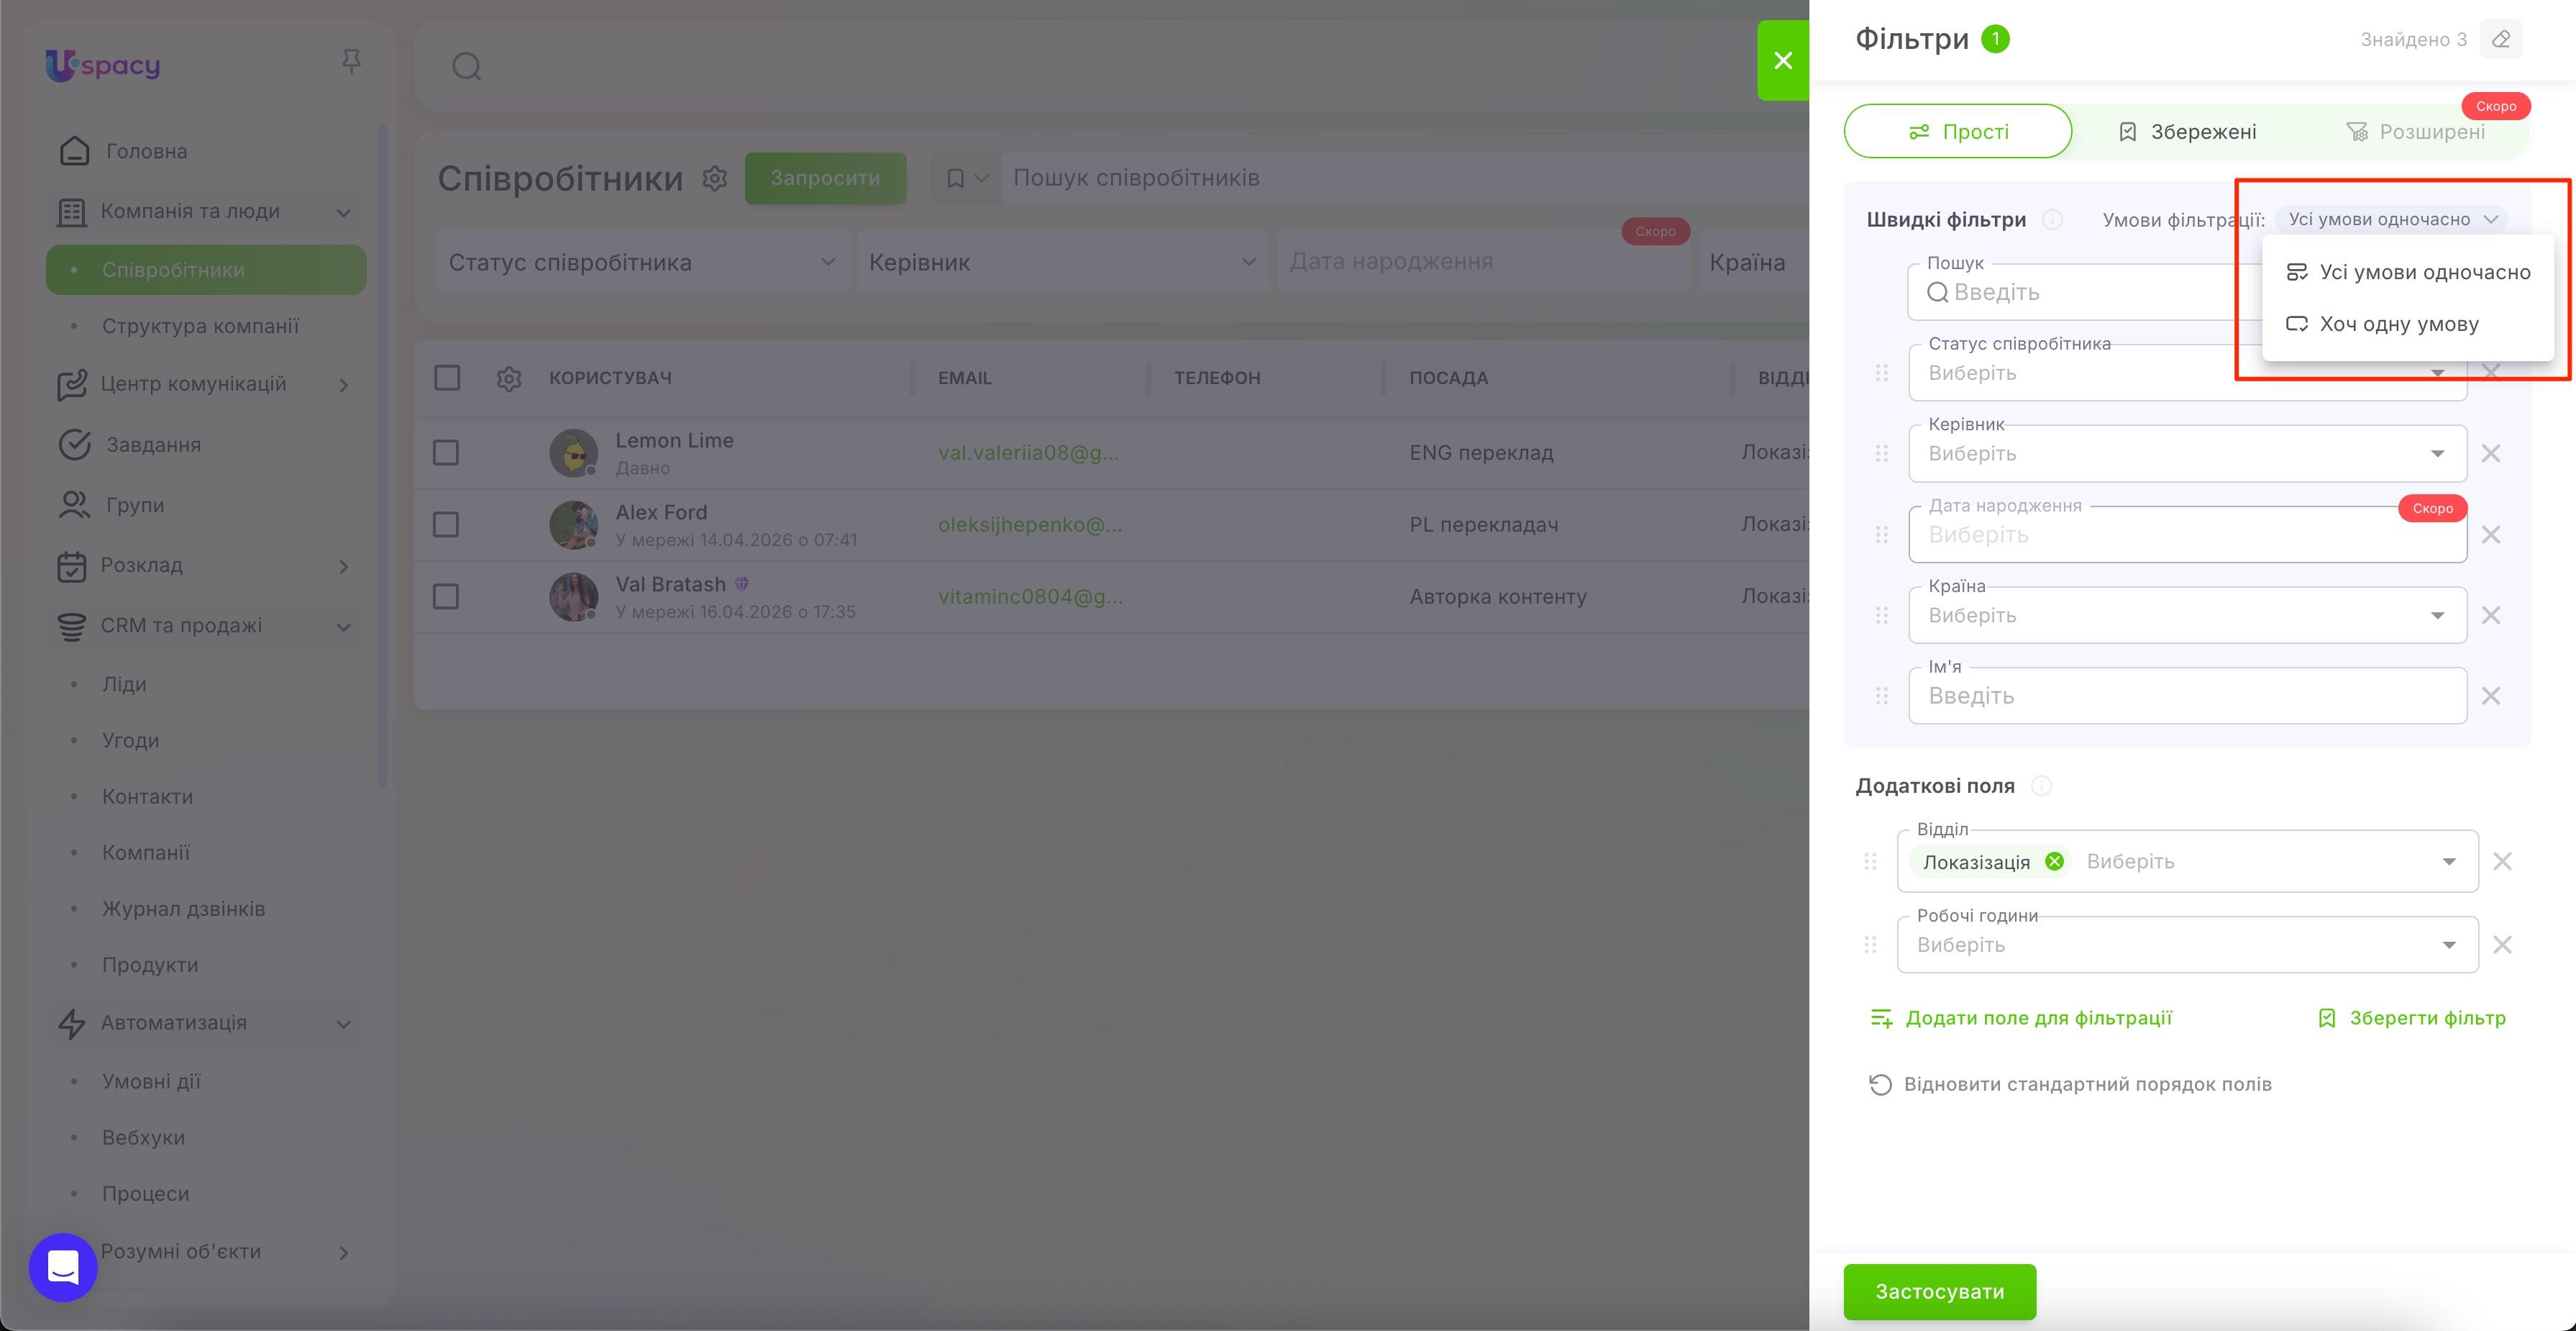The width and height of the screenshot is (2576, 1331).
Task: Remove the Робочі години filter field
Action: pos(2502,945)
